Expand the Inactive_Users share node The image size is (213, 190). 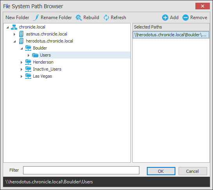point(22,69)
